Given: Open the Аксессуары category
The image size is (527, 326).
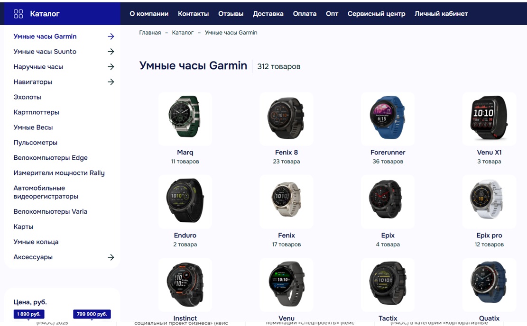Looking at the screenshot, I should [33, 257].
